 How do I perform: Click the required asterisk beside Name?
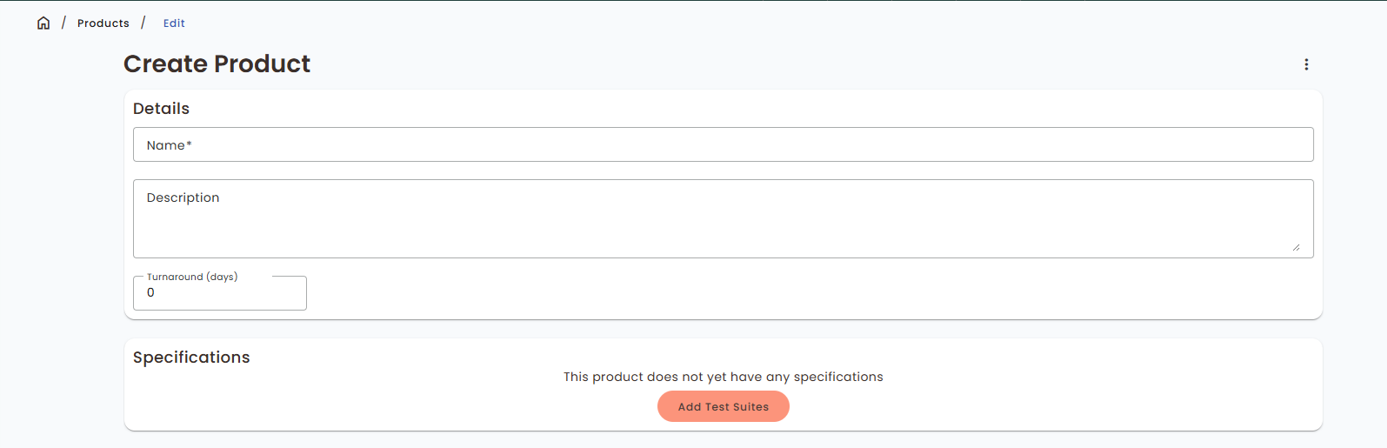(189, 144)
